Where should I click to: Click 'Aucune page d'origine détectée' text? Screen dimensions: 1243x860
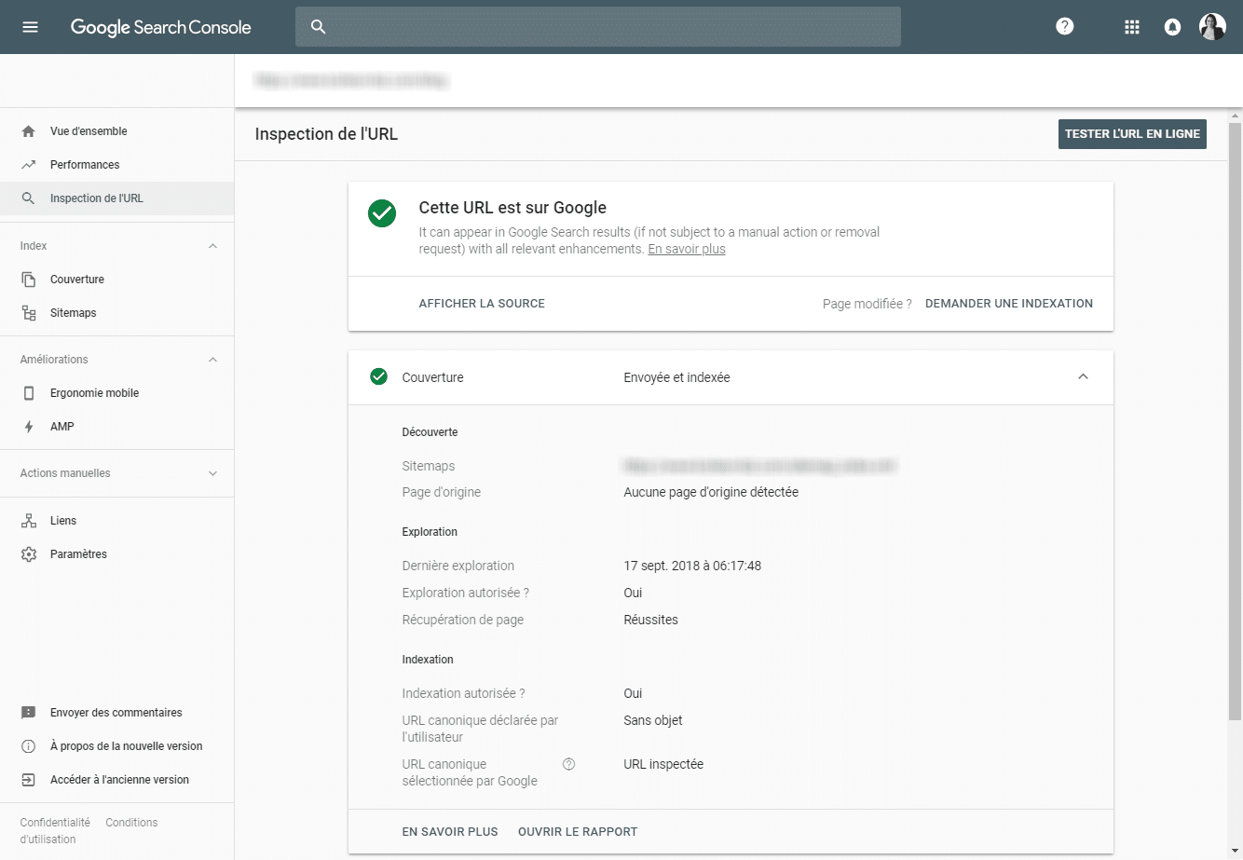tap(711, 492)
